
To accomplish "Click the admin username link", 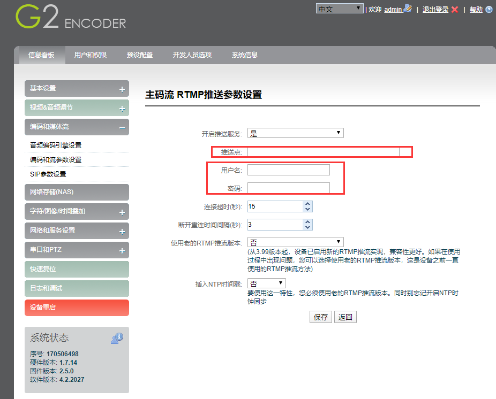I will click(393, 10).
